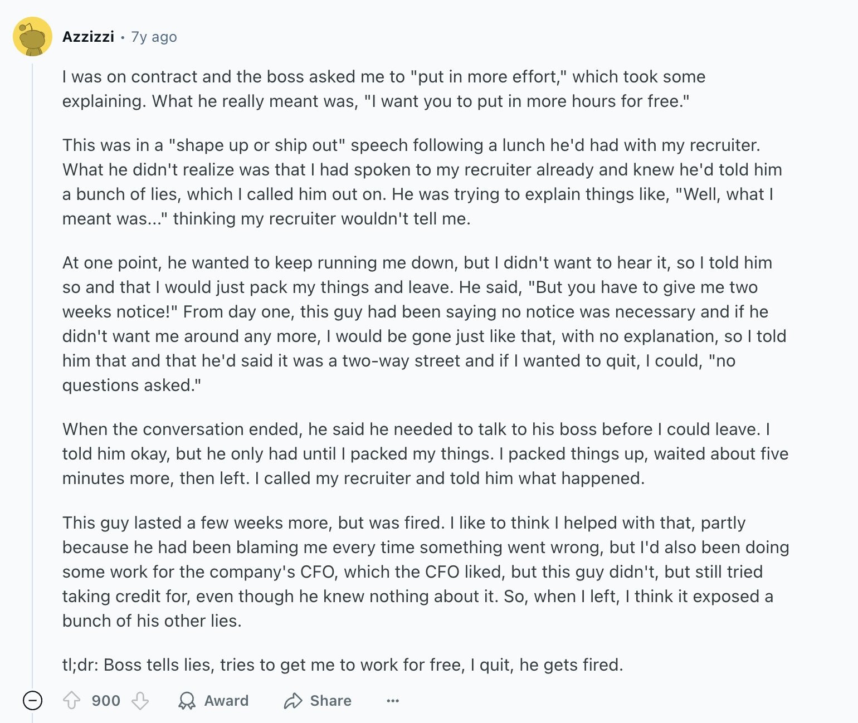Click the line ending 'questions asked.'

click(x=131, y=385)
